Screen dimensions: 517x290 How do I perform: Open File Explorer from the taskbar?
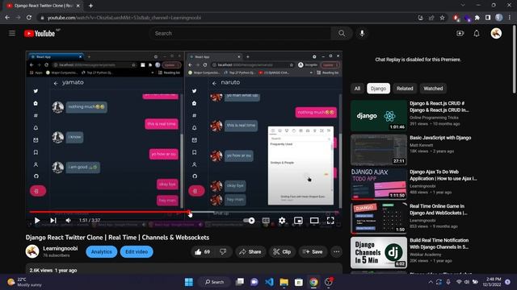284,282
